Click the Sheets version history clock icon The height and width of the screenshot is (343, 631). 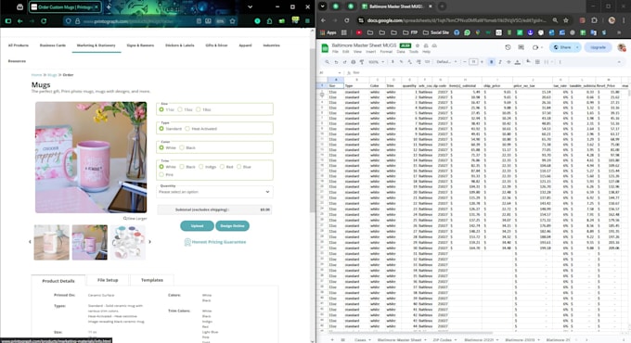(508, 47)
